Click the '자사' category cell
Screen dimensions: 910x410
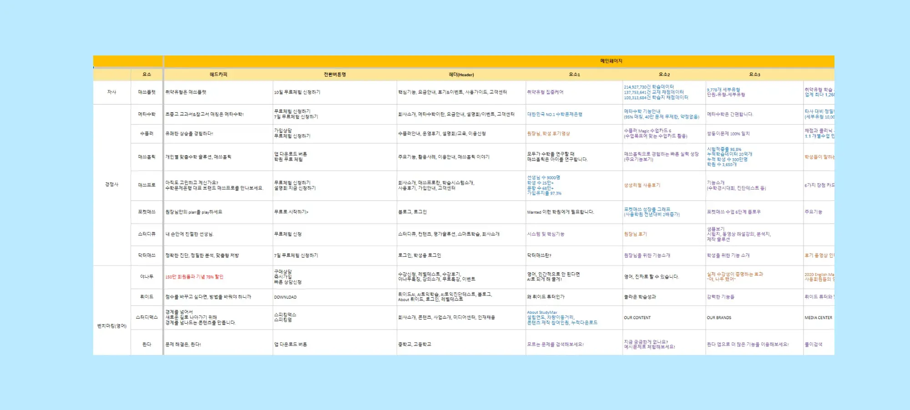[x=112, y=92]
